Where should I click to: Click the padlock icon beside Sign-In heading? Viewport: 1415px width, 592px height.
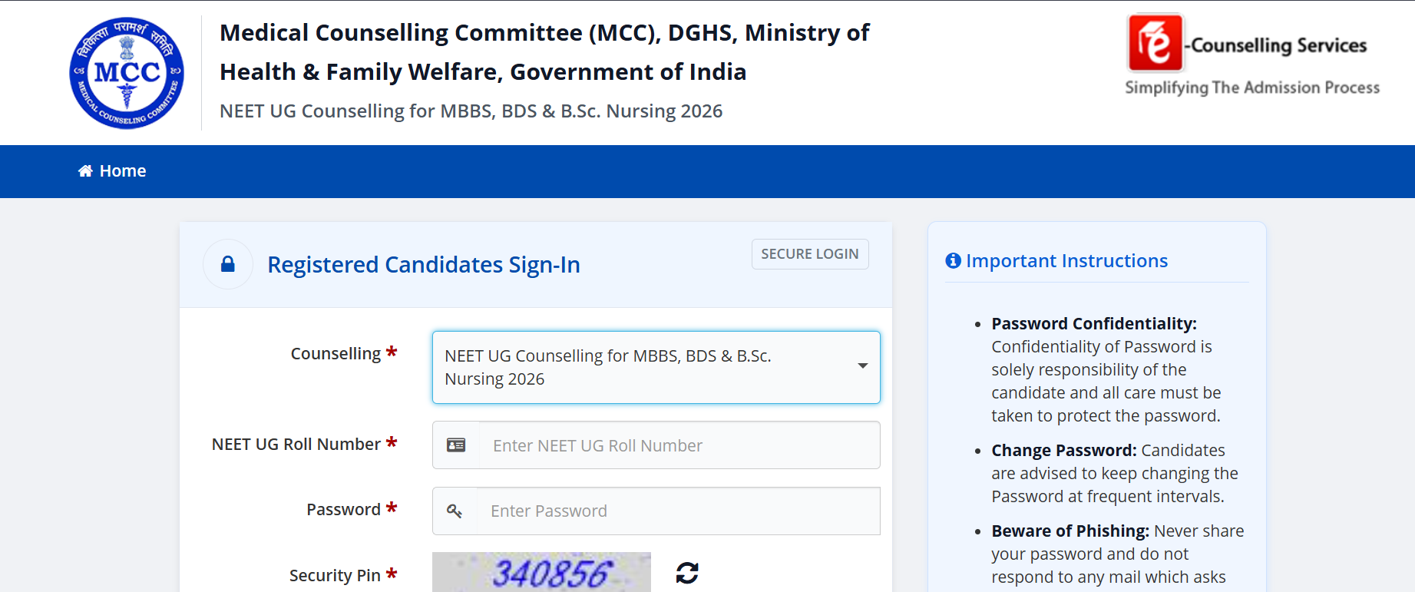coord(228,264)
